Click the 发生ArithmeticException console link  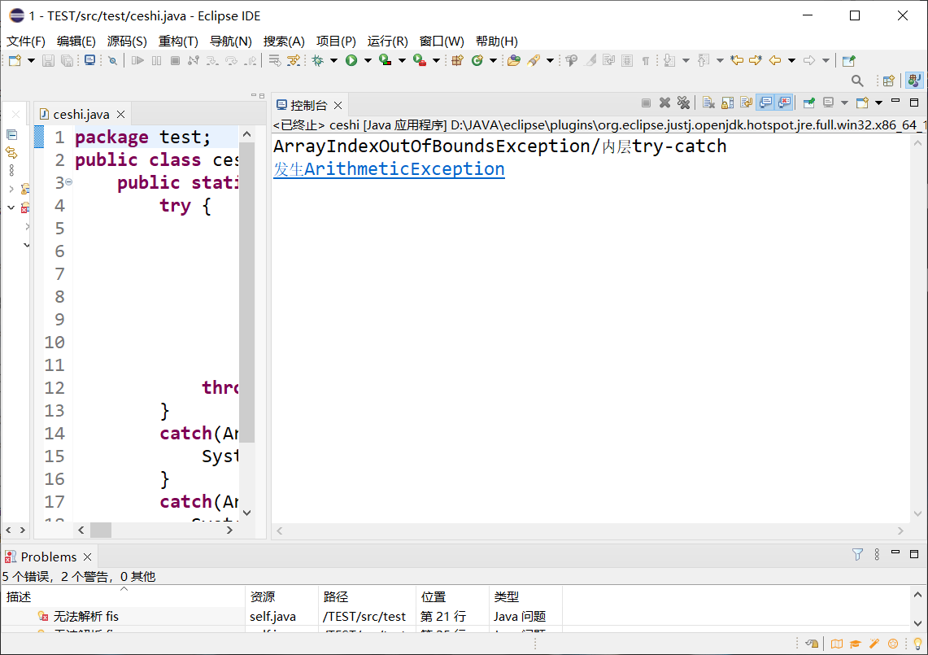point(389,169)
